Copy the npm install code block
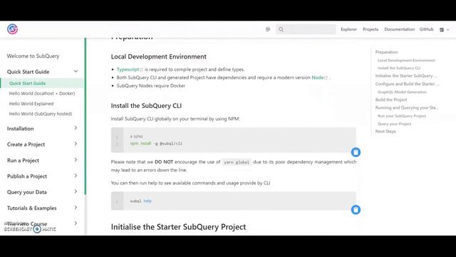 [356, 152]
